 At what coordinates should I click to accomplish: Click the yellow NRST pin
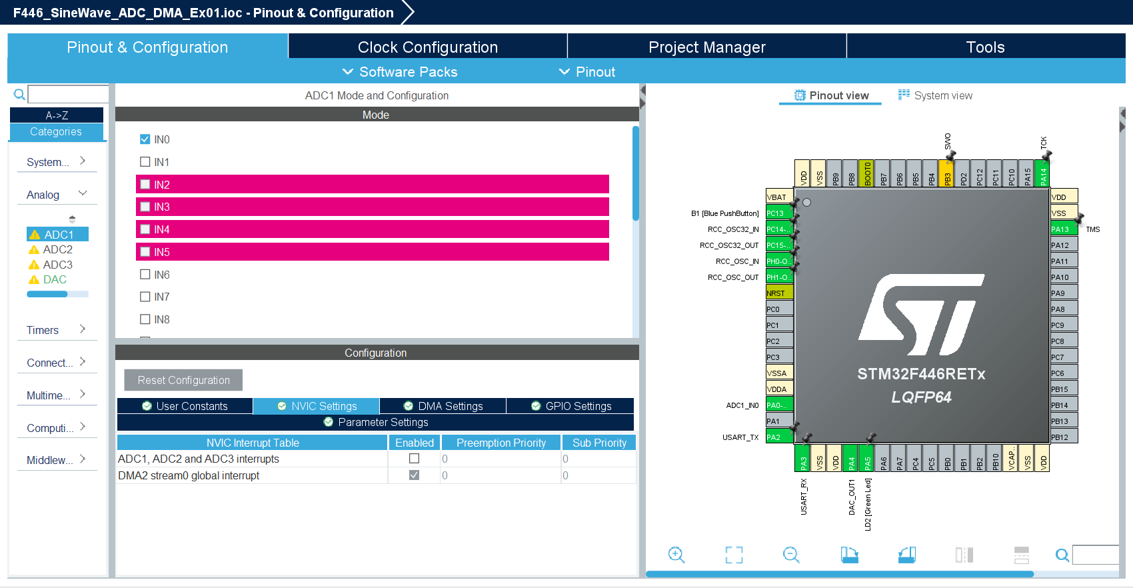point(779,293)
